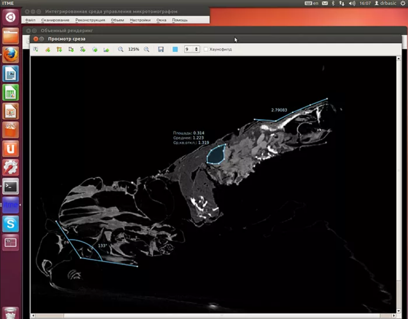The width and height of the screenshot is (408, 319).
Task: Zoom in on the slice view
Action: tap(146, 49)
